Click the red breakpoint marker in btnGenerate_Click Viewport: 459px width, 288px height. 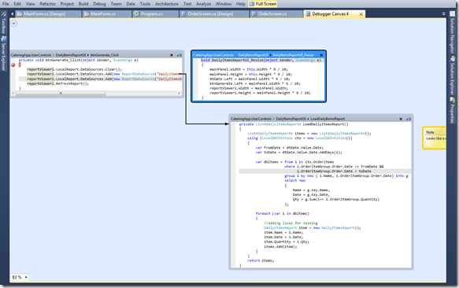click(x=13, y=65)
